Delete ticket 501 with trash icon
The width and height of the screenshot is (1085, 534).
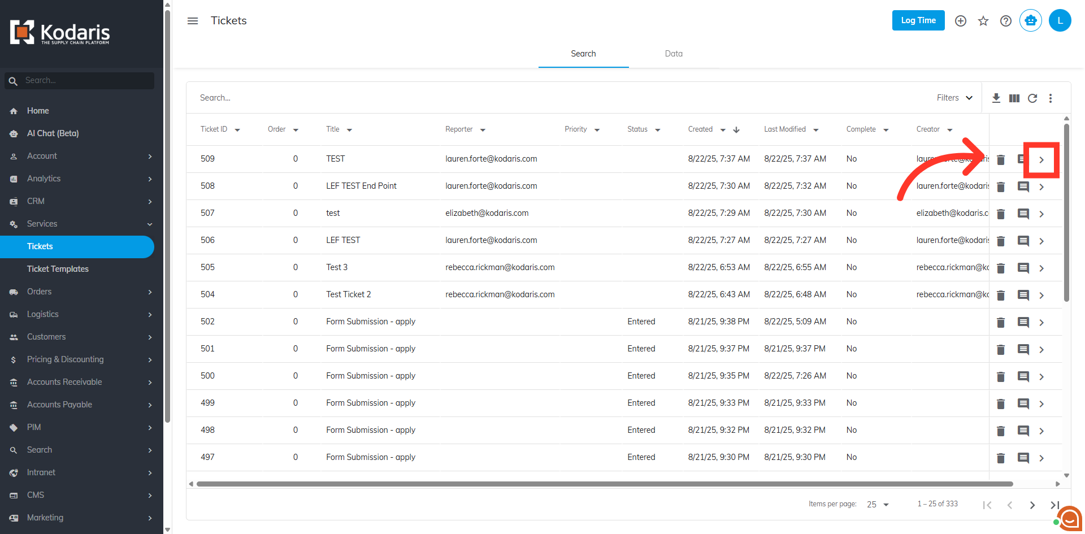click(x=1001, y=350)
